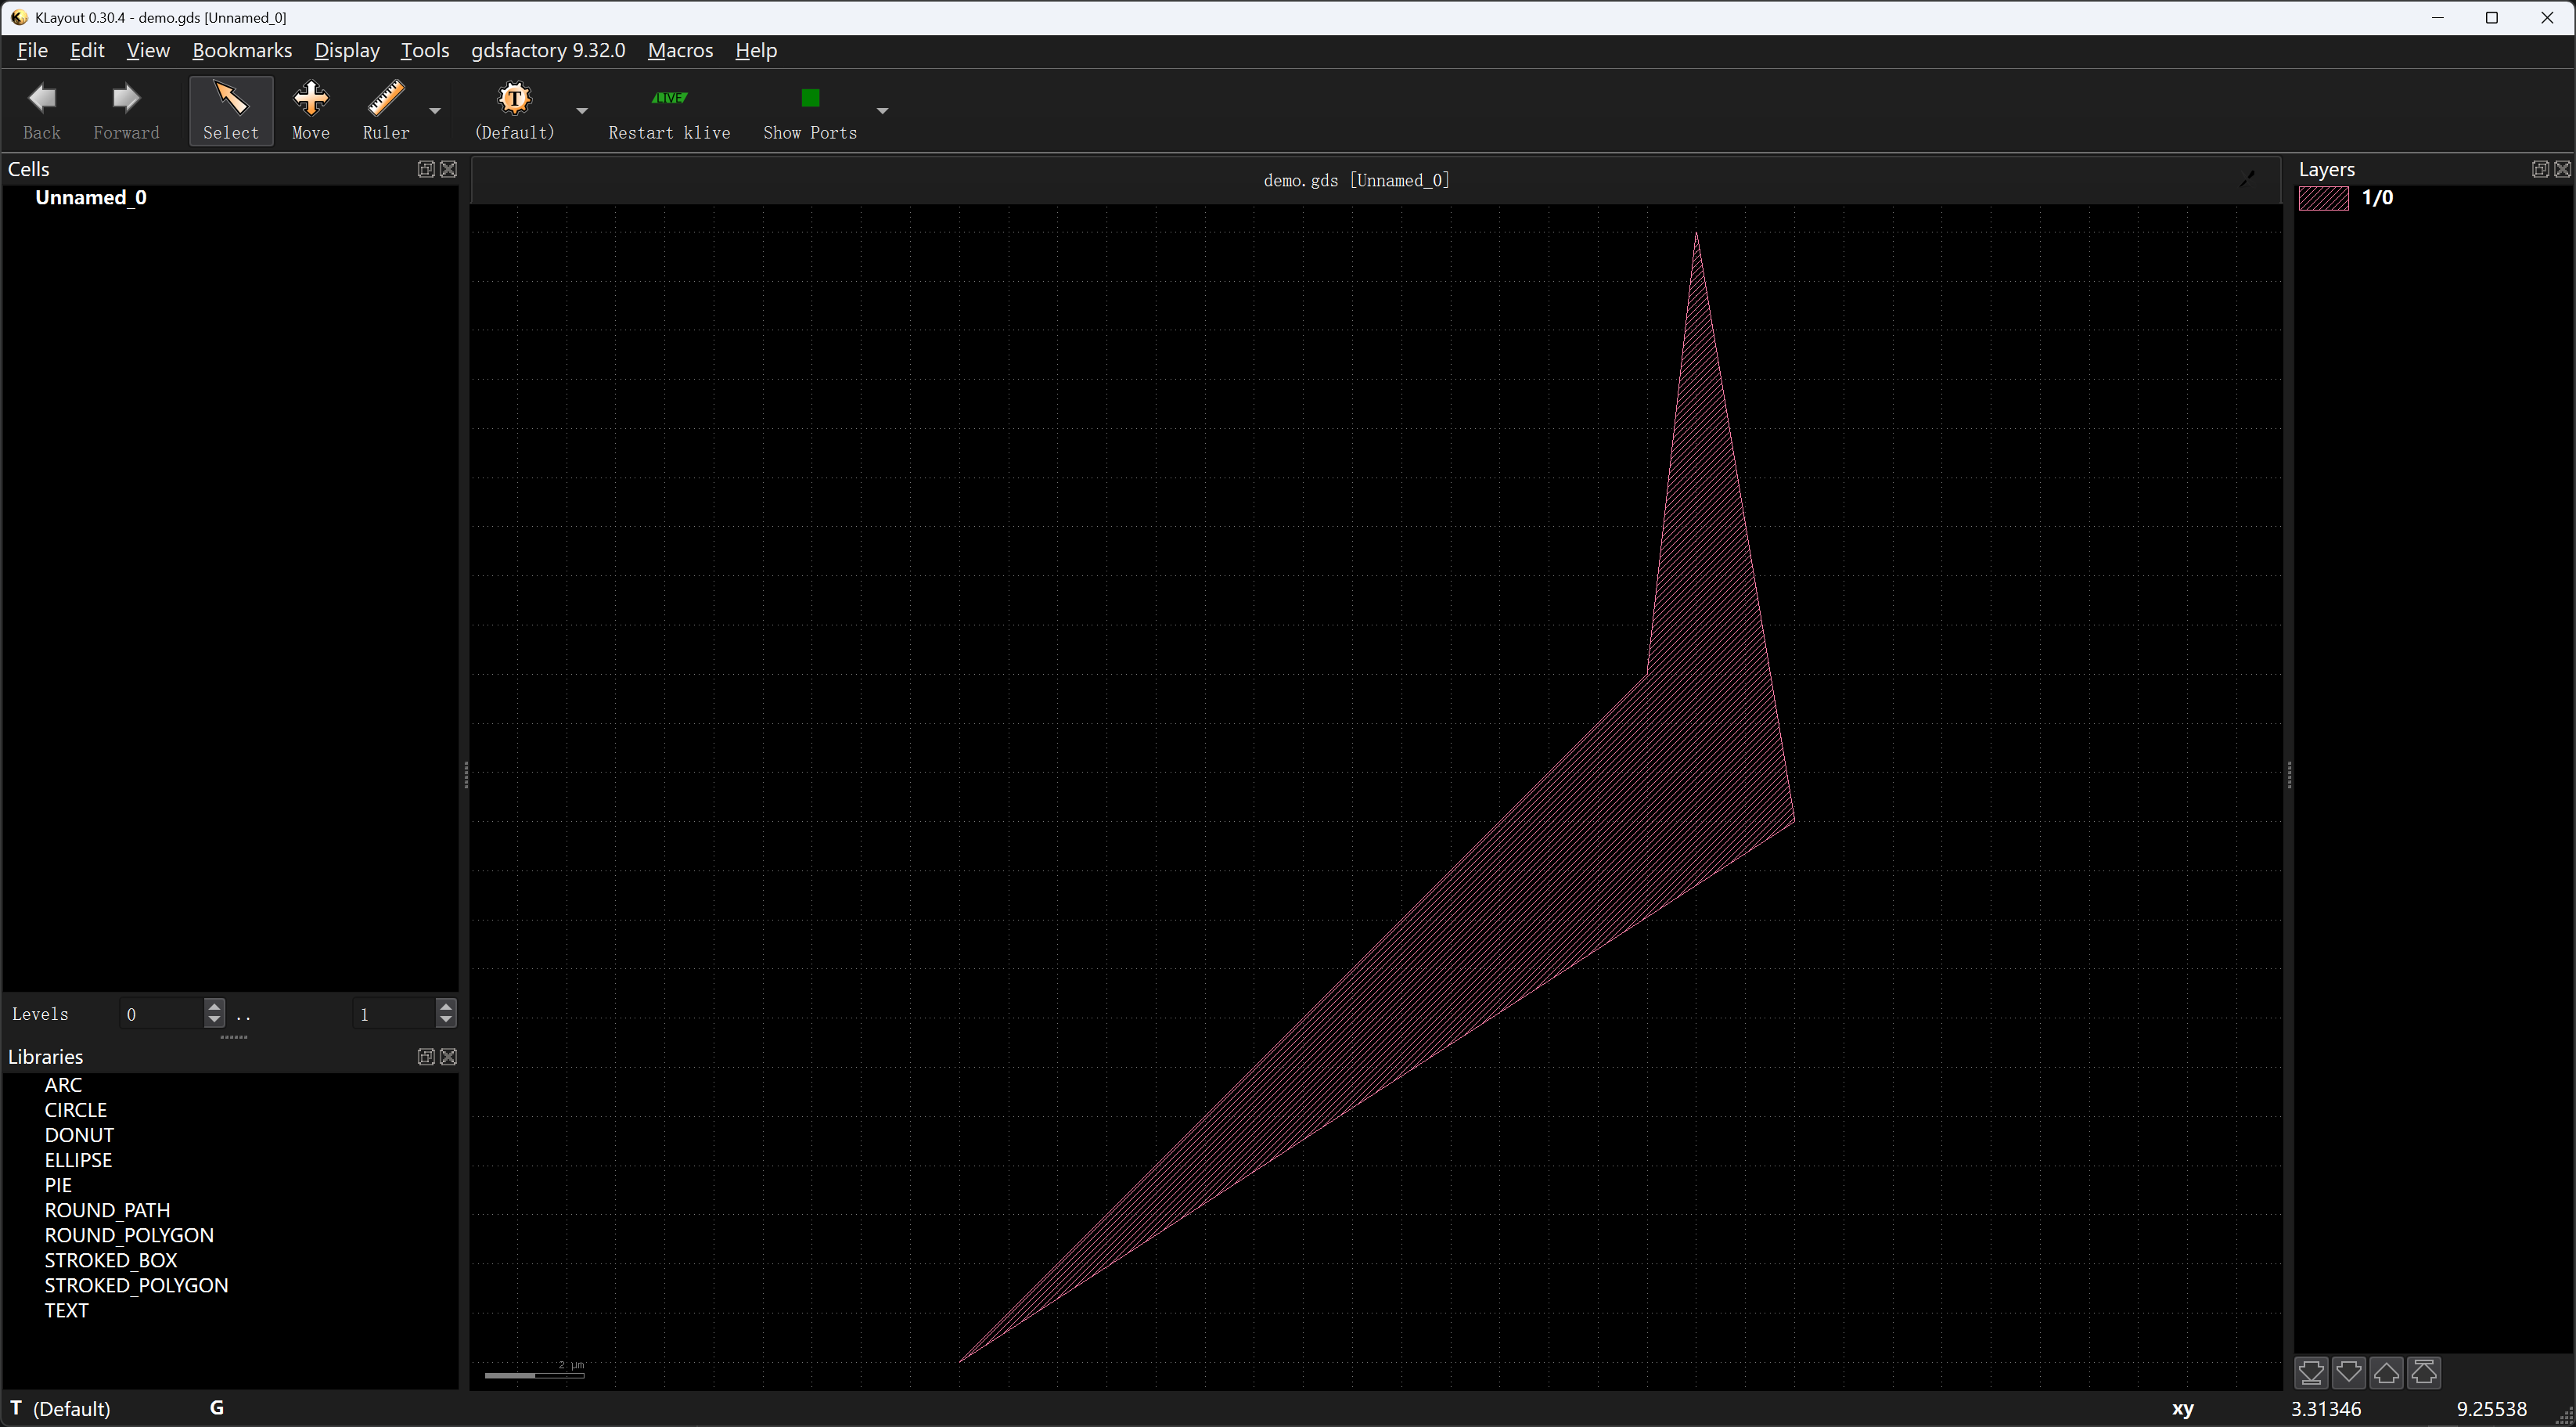Open the Ruler tool dropdown arrow
Viewport: 2576px width, 1427px height.
(435, 111)
